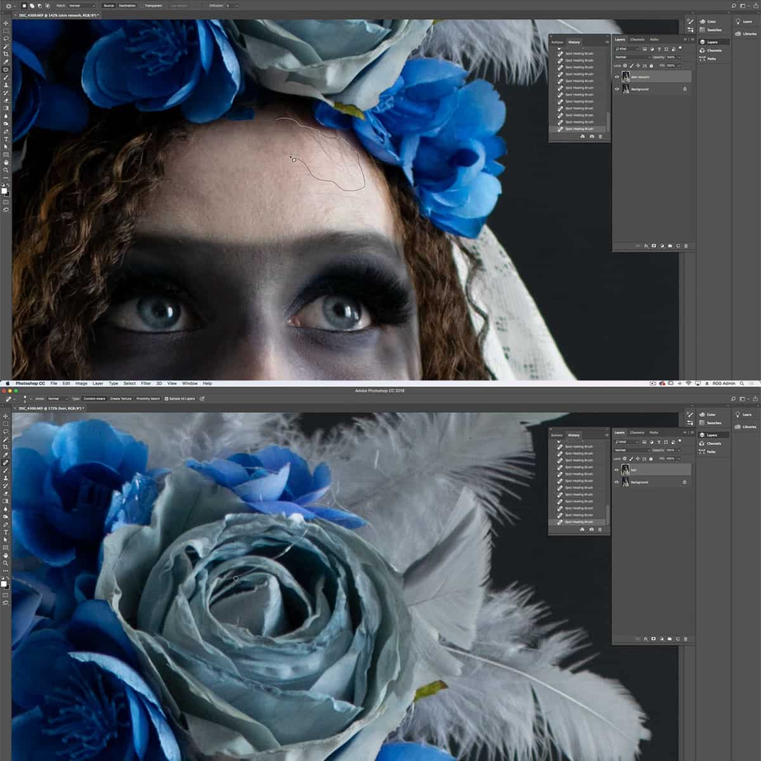The height and width of the screenshot is (761, 761).
Task: Hide the skin retouch layer
Action: point(617,77)
